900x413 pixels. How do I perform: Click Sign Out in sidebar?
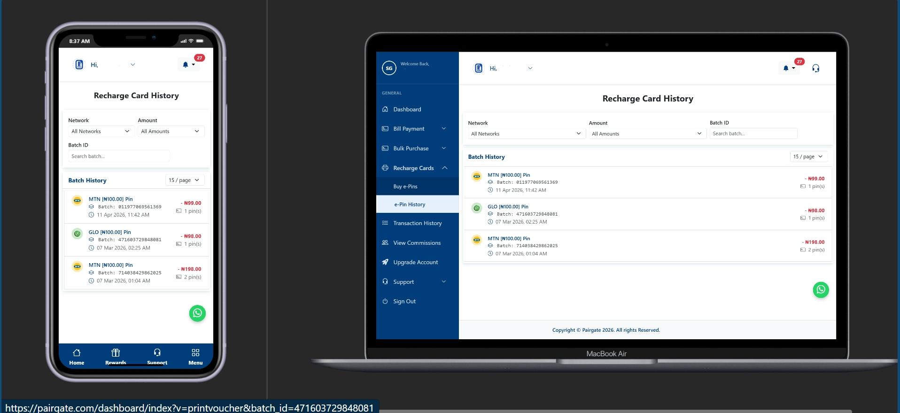click(x=418, y=301)
